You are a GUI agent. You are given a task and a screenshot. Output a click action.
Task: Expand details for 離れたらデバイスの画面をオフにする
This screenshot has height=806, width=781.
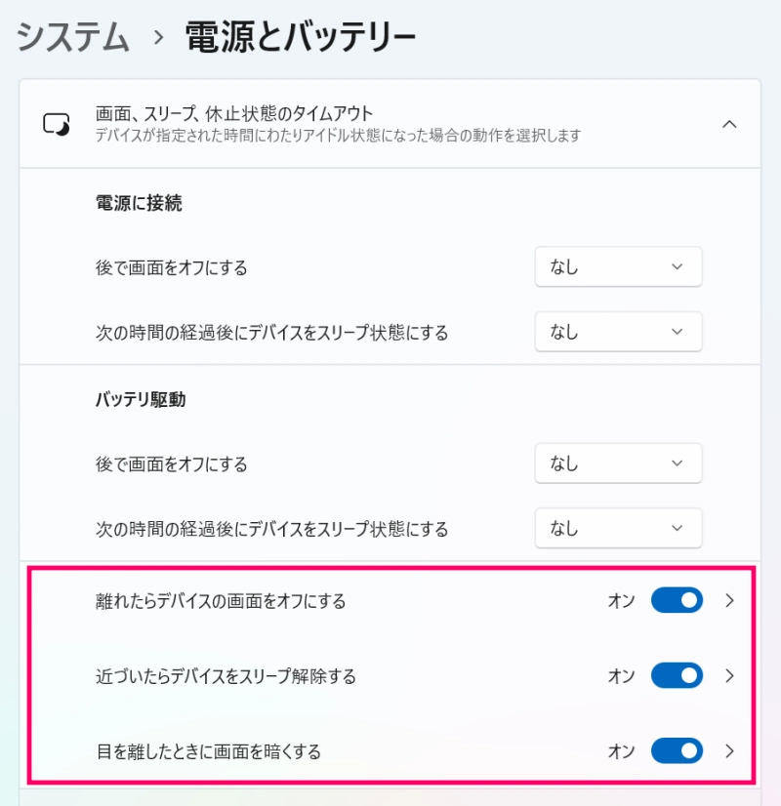click(x=729, y=600)
